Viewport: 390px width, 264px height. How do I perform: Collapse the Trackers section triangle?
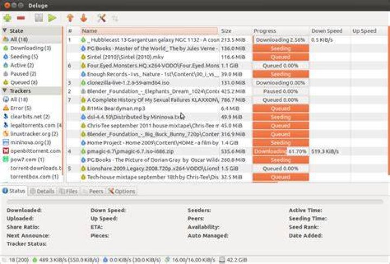(x=5, y=91)
